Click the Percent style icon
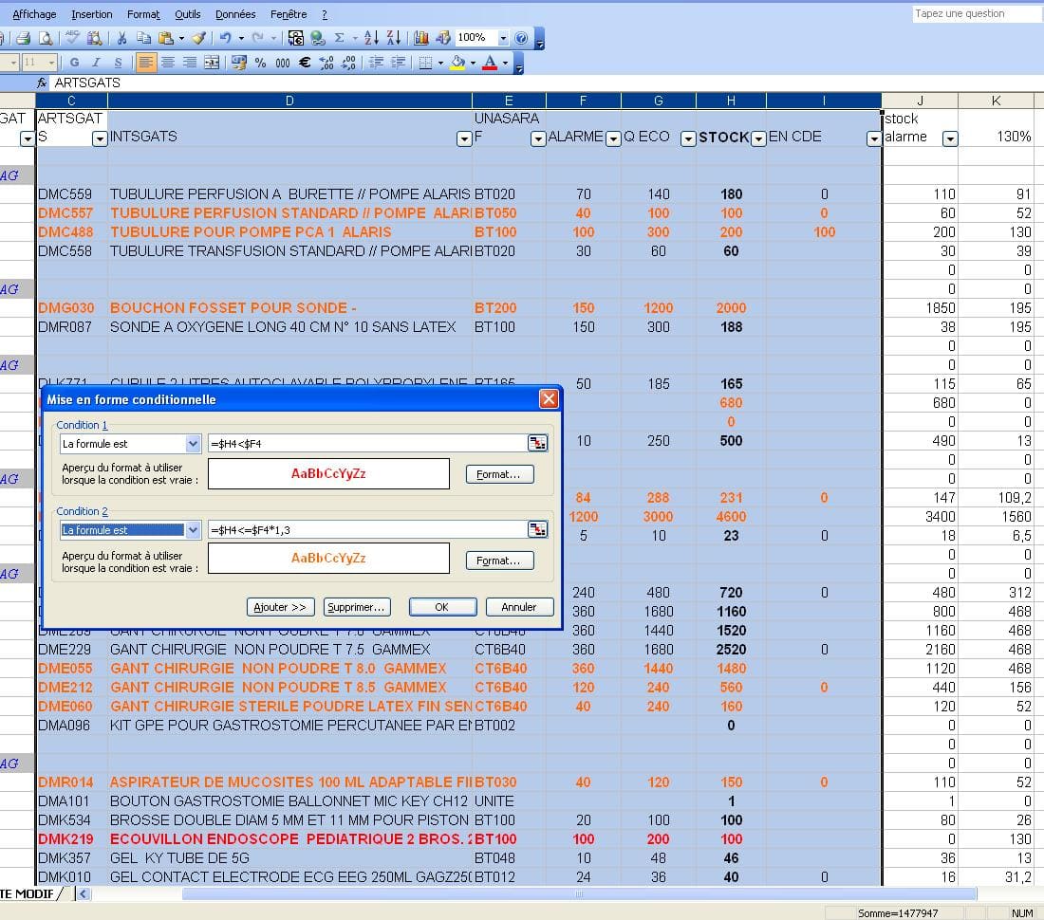 pyautogui.click(x=260, y=63)
